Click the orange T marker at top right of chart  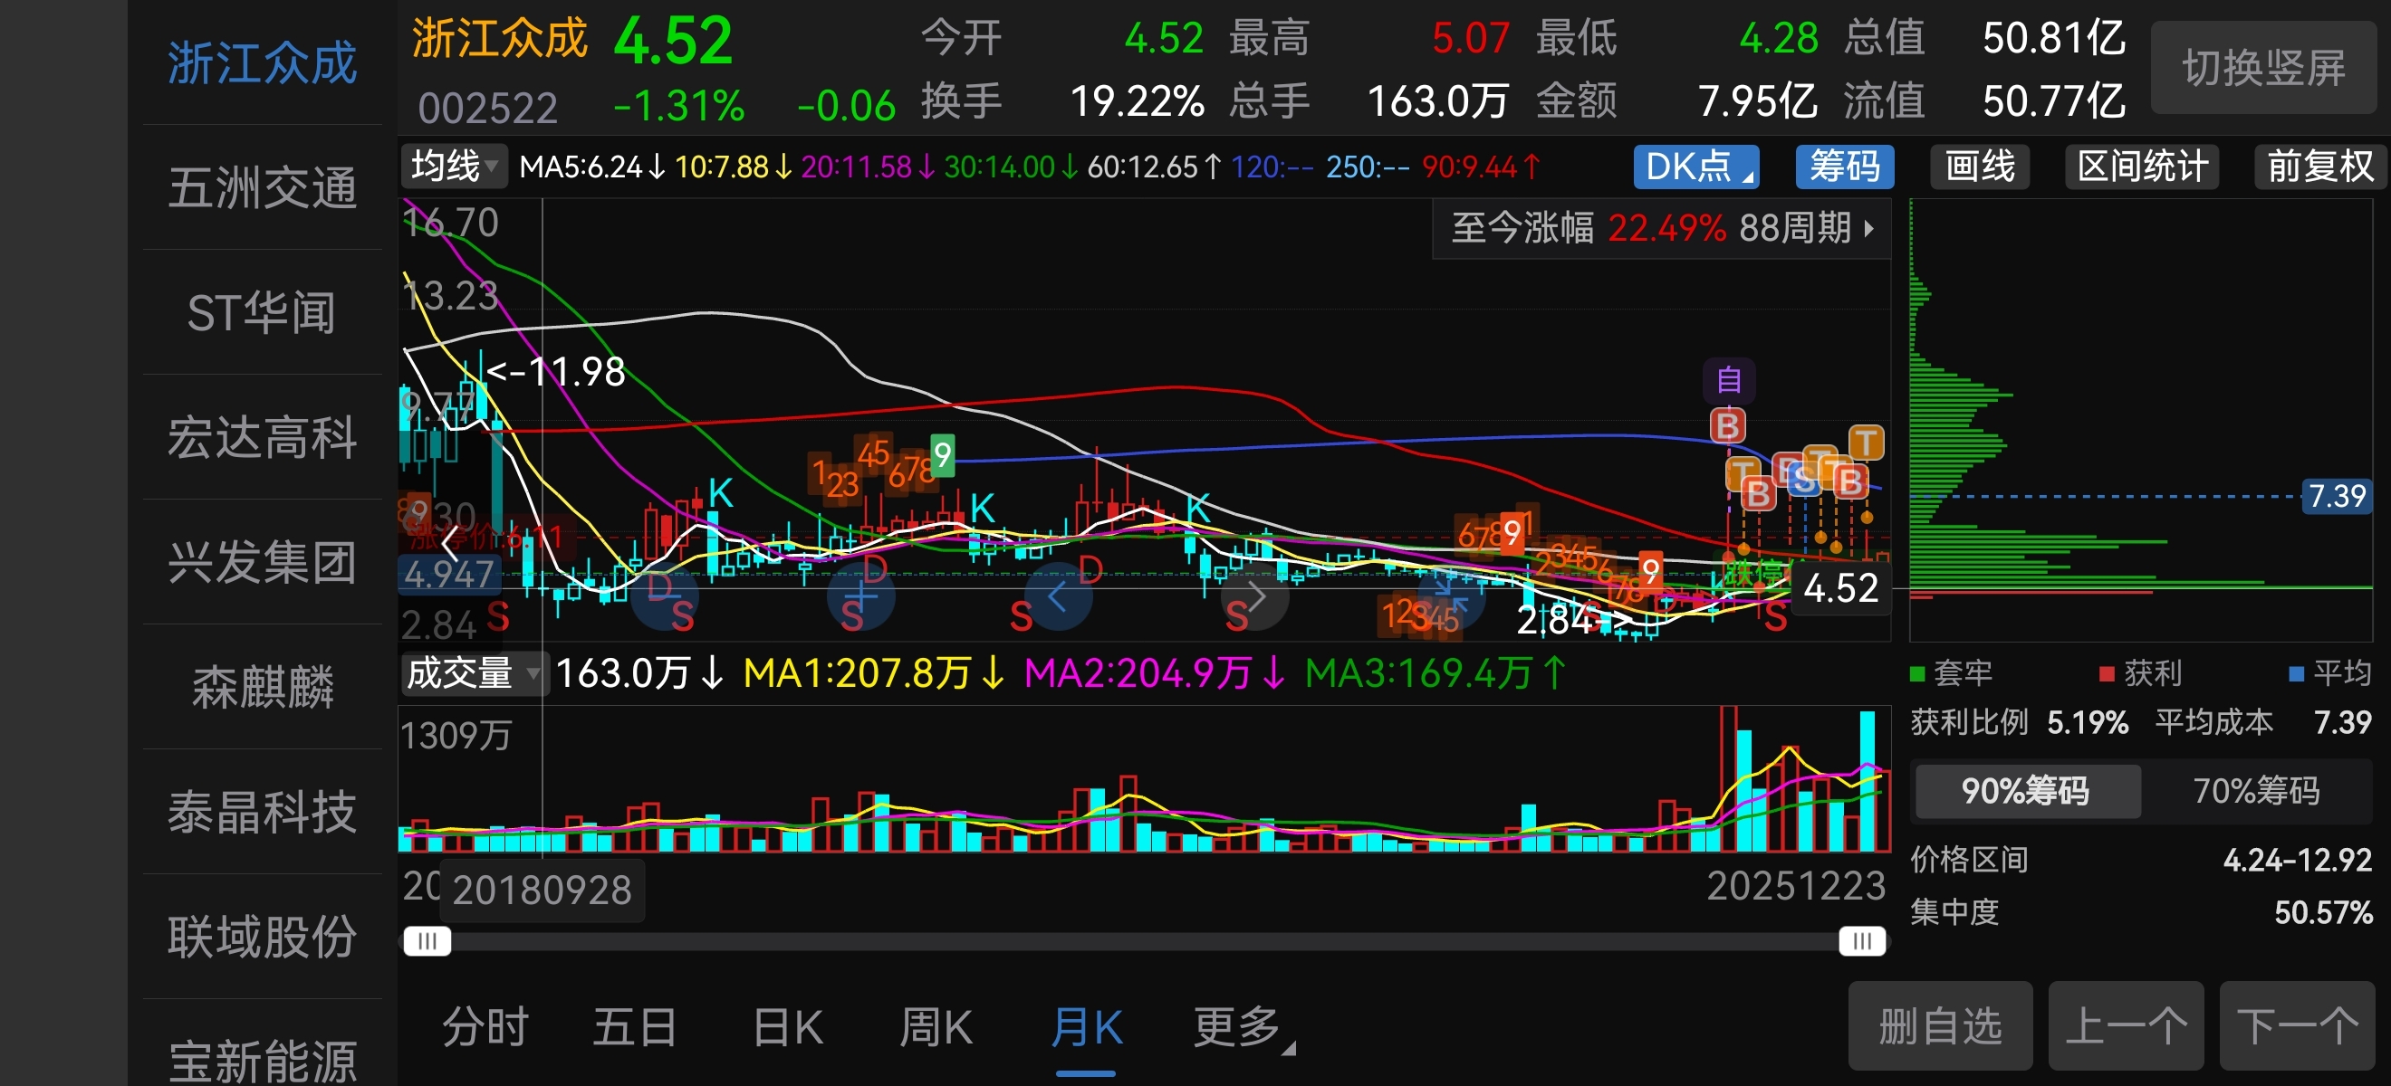[1866, 443]
